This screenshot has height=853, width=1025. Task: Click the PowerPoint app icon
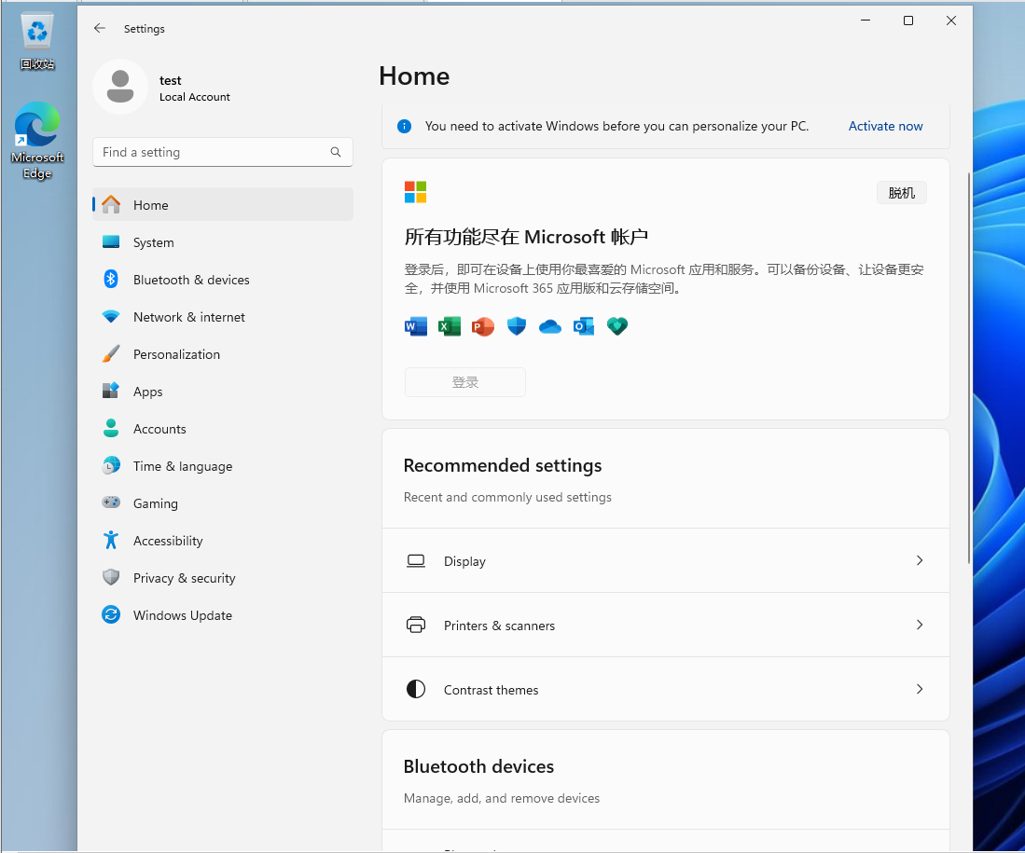pos(482,325)
